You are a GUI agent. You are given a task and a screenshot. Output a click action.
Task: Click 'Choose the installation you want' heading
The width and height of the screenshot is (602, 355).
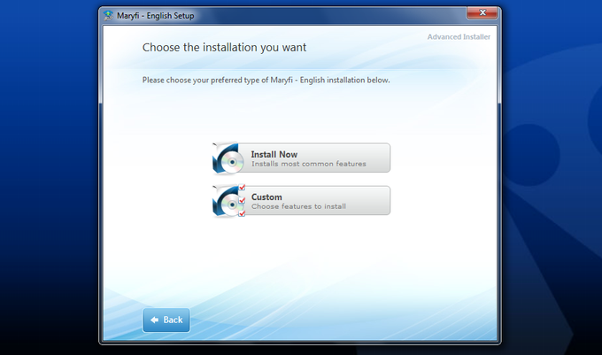224,48
